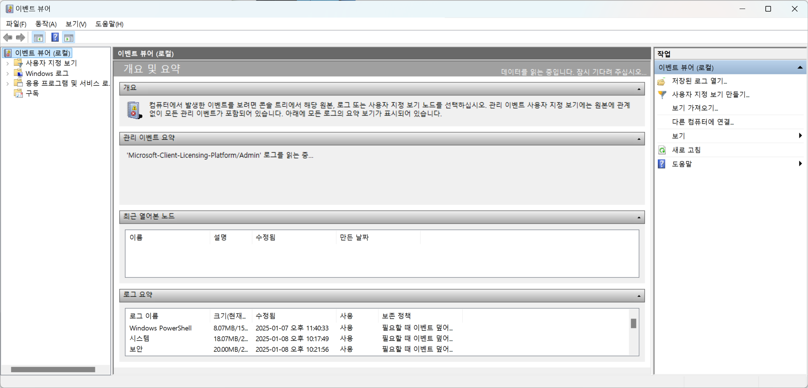Click 보기 가져오기... action
The image size is (808, 388).
pos(695,108)
